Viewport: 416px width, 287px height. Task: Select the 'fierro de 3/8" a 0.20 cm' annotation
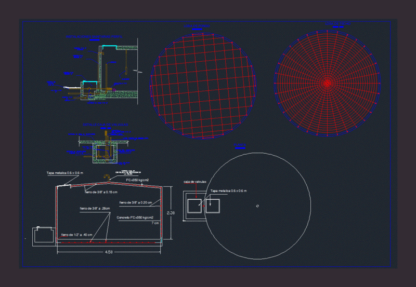[x=136, y=202]
